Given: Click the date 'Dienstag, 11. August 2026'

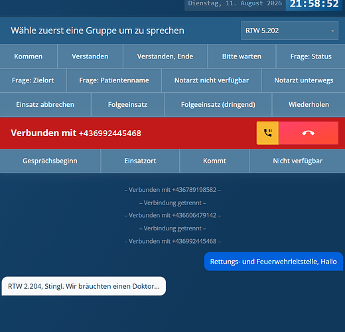Looking at the screenshot, I should 235,3.
